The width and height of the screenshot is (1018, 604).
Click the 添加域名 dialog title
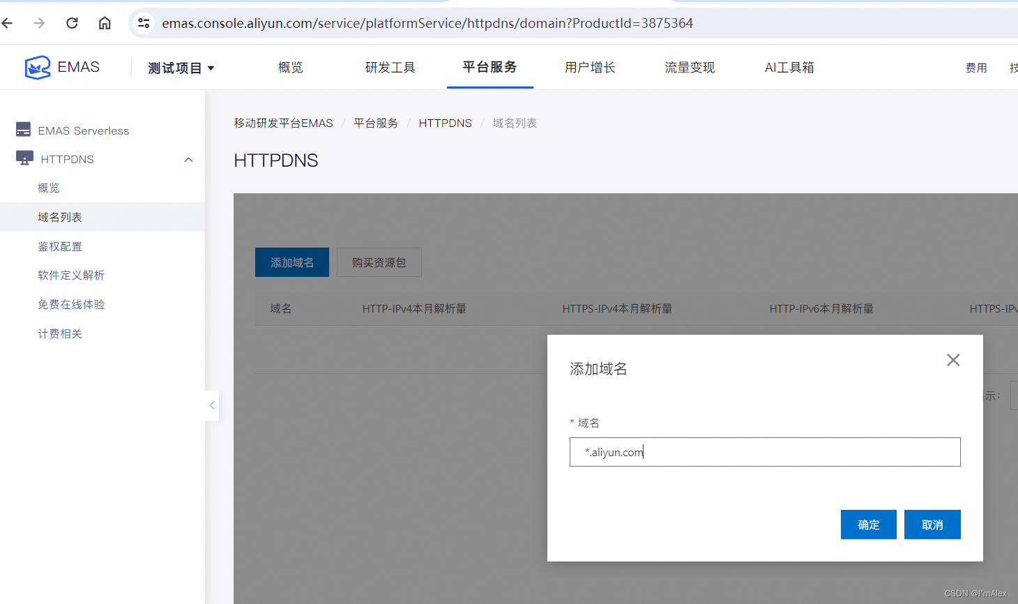[x=598, y=369]
